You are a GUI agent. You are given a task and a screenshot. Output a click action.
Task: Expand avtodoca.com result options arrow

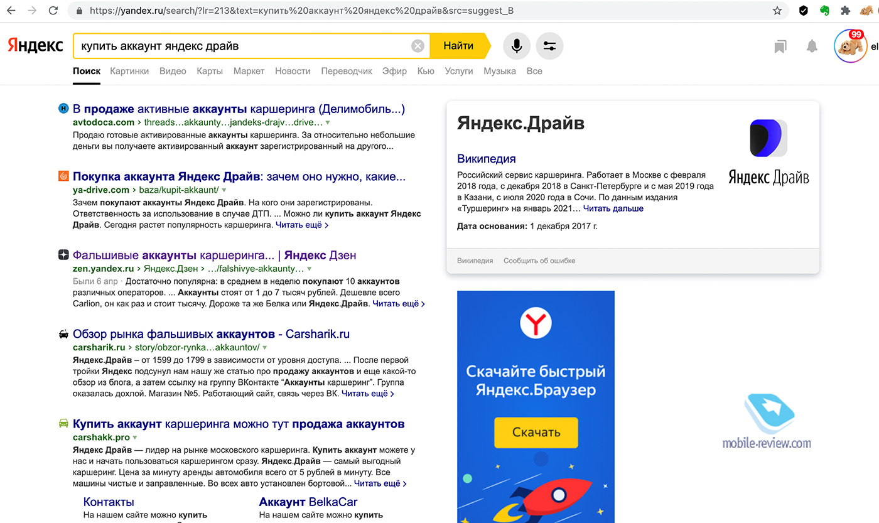328,122
